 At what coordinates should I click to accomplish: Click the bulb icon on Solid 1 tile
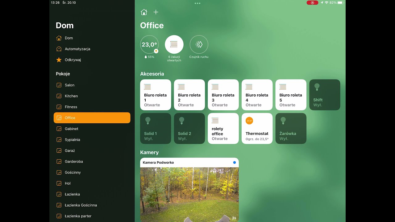[148, 121]
